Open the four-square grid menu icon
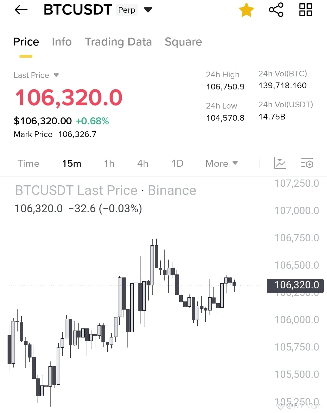The width and height of the screenshot is (327, 413). pyautogui.click(x=306, y=10)
